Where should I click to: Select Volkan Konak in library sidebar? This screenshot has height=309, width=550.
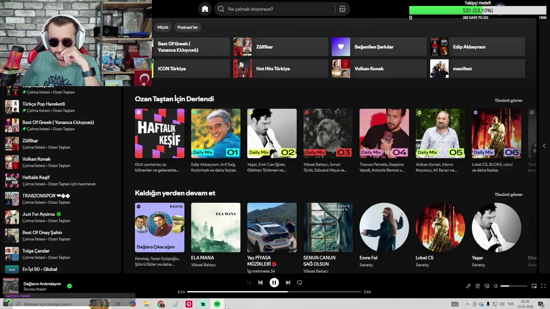pos(61,162)
